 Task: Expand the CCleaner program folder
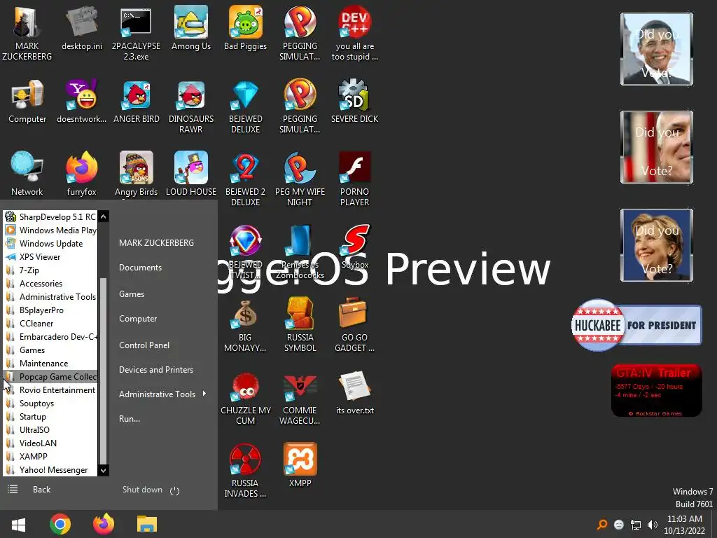[x=50, y=324]
